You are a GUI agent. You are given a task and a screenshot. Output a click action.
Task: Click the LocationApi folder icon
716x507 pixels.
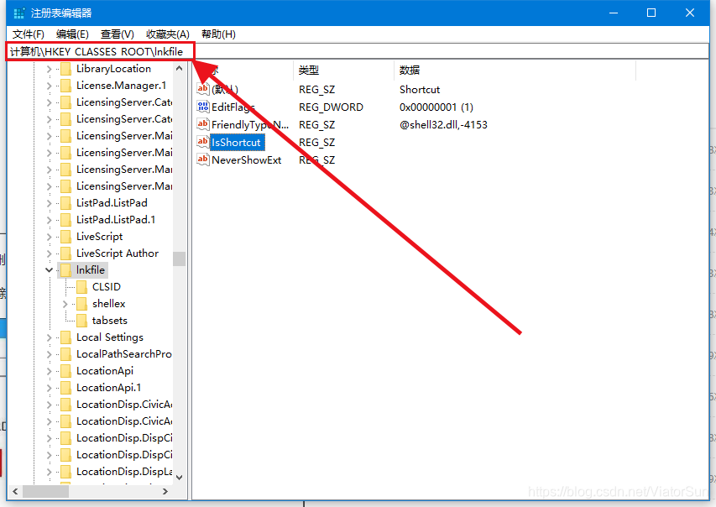click(65, 371)
